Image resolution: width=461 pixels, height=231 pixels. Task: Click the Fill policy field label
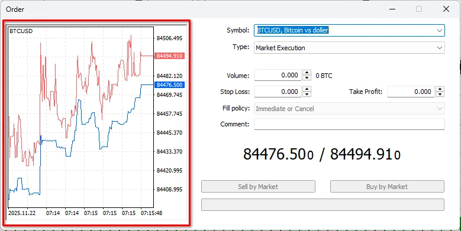[236, 108]
